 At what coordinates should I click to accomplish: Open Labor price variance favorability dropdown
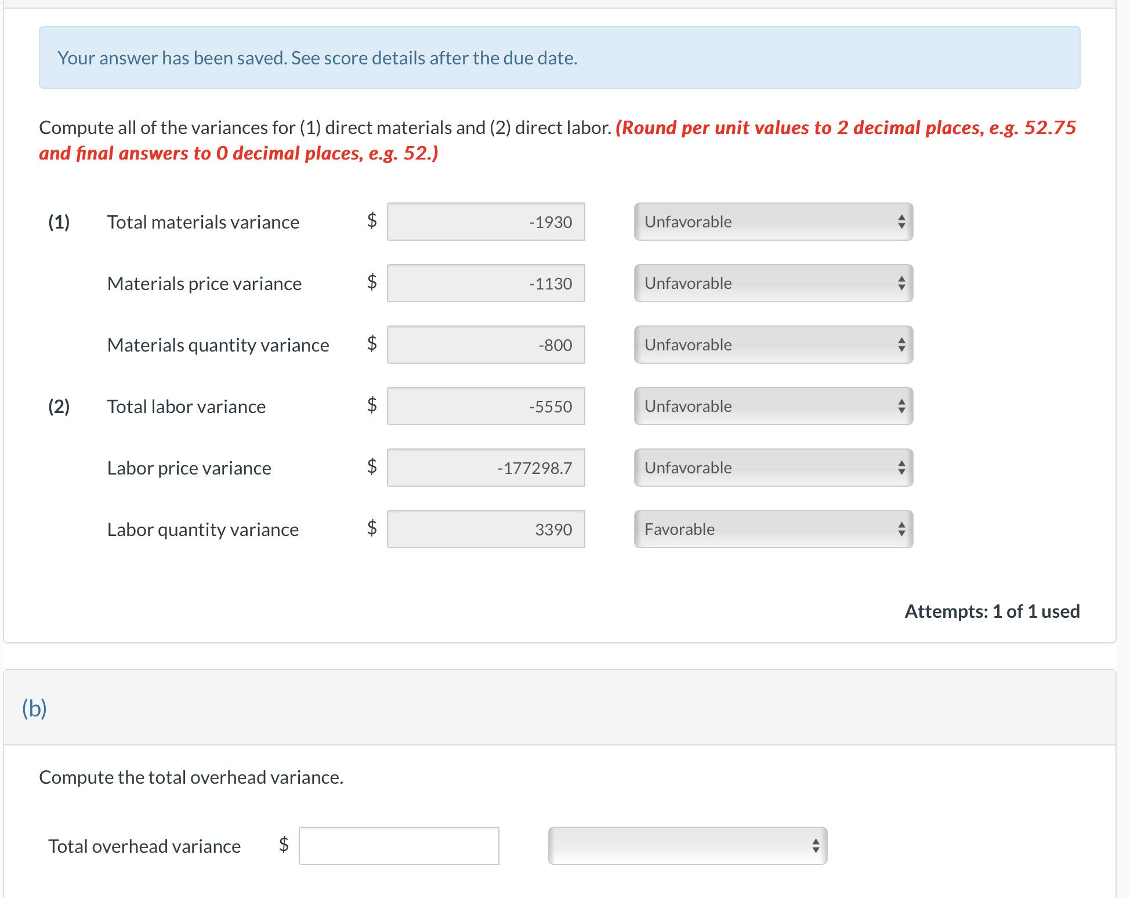(x=773, y=468)
